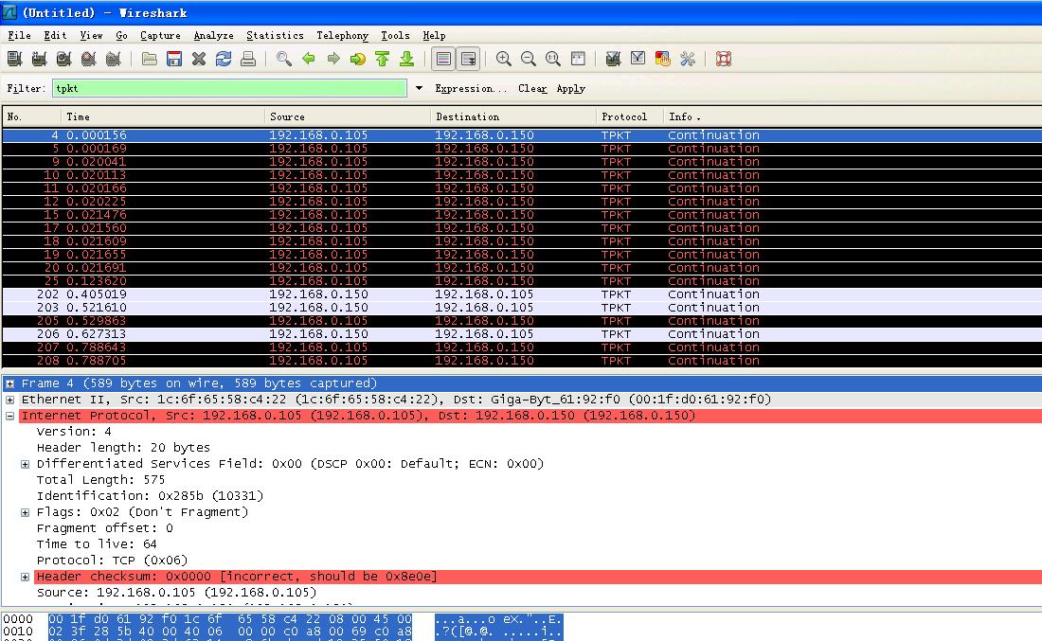This screenshot has width=1042, height=641.
Task: Open the Tools menu
Action: coord(395,35)
